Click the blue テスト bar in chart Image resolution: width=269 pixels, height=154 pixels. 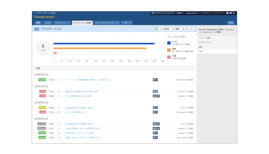coord(104,44)
